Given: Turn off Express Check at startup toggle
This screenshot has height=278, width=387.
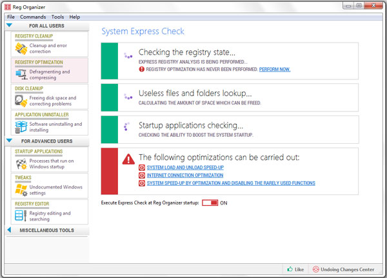Looking at the screenshot, I should pos(210,203).
